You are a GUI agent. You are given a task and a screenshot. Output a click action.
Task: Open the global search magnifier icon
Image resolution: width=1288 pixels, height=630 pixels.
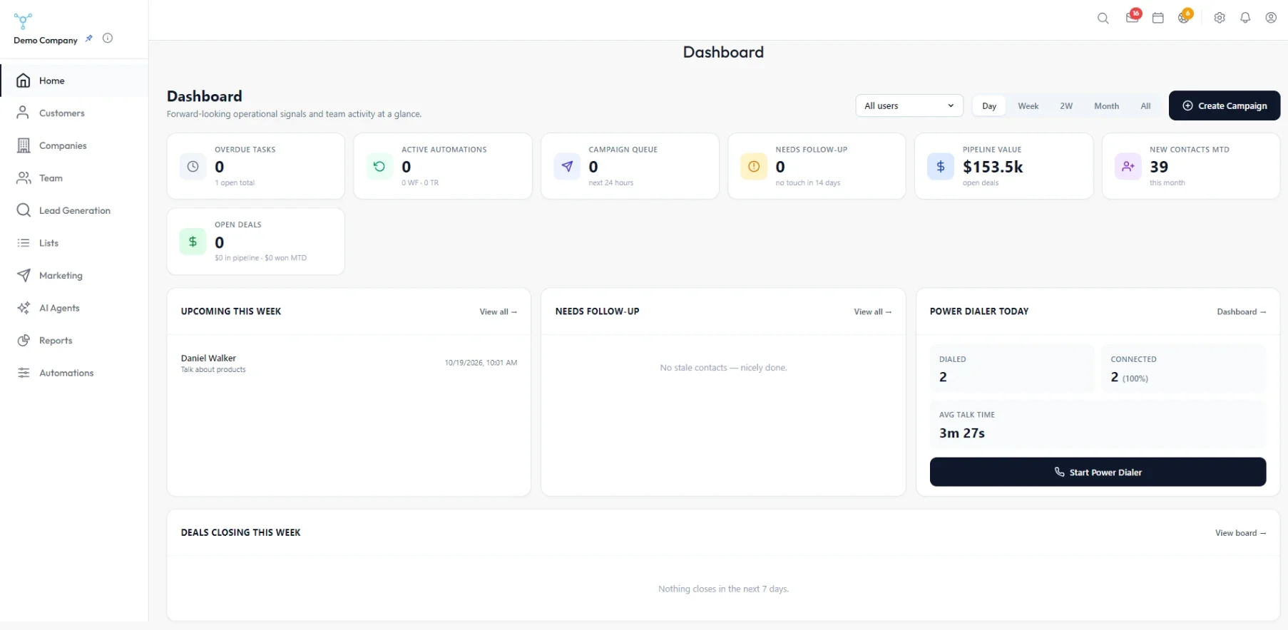(x=1103, y=19)
